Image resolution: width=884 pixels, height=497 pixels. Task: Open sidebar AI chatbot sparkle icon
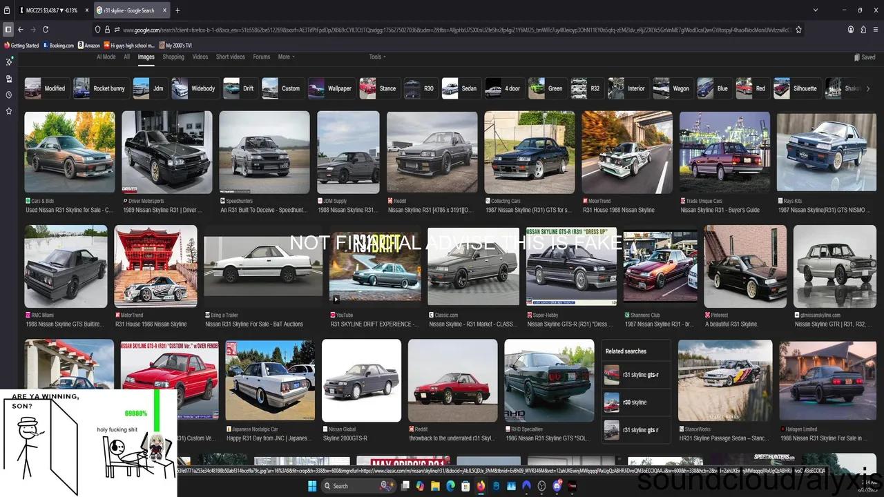click(9, 62)
